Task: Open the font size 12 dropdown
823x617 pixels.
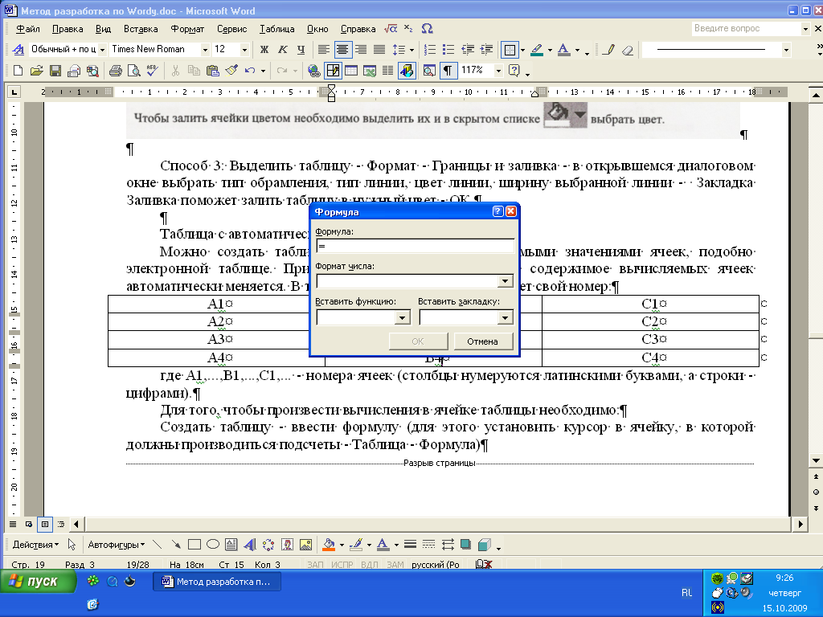Action: tap(244, 50)
